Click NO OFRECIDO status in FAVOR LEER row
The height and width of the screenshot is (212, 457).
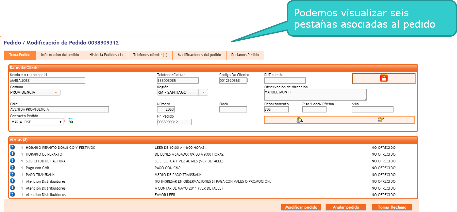384,195
